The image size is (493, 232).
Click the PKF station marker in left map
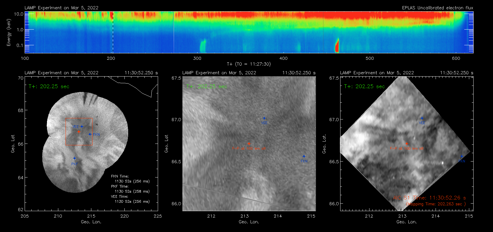point(75,158)
